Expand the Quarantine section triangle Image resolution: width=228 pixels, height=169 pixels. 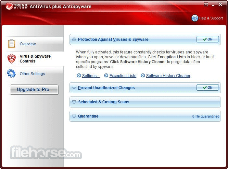[x=74, y=116]
